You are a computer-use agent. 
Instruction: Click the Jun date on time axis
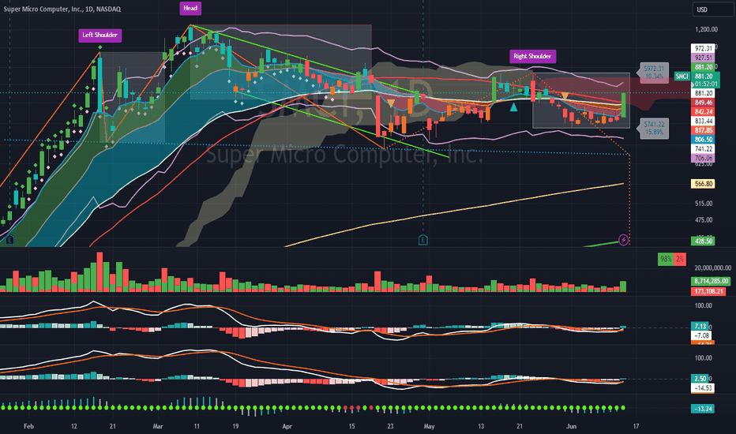571,426
